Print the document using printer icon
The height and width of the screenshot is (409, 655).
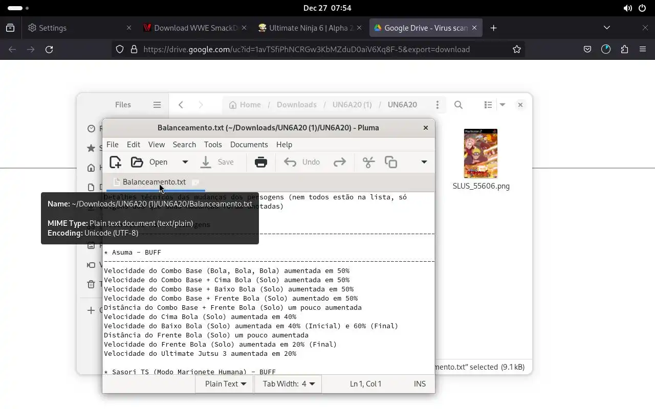click(x=261, y=162)
